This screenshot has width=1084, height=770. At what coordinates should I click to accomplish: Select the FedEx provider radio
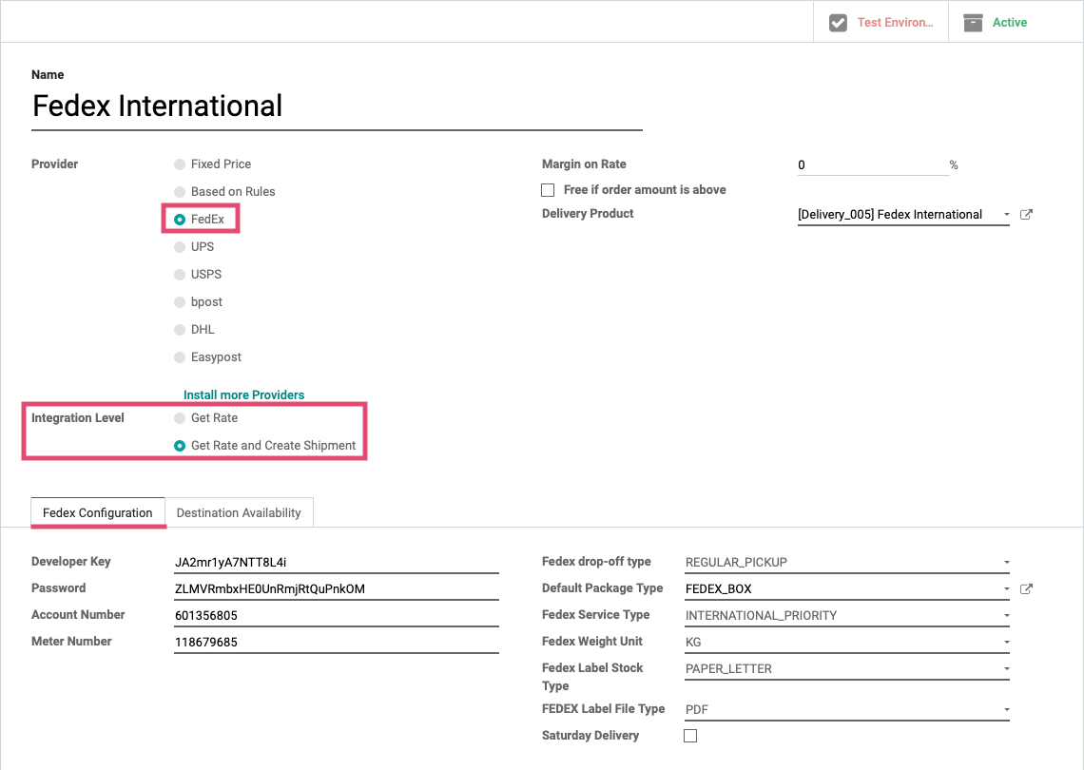pyautogui.click(x=180, y=220)
